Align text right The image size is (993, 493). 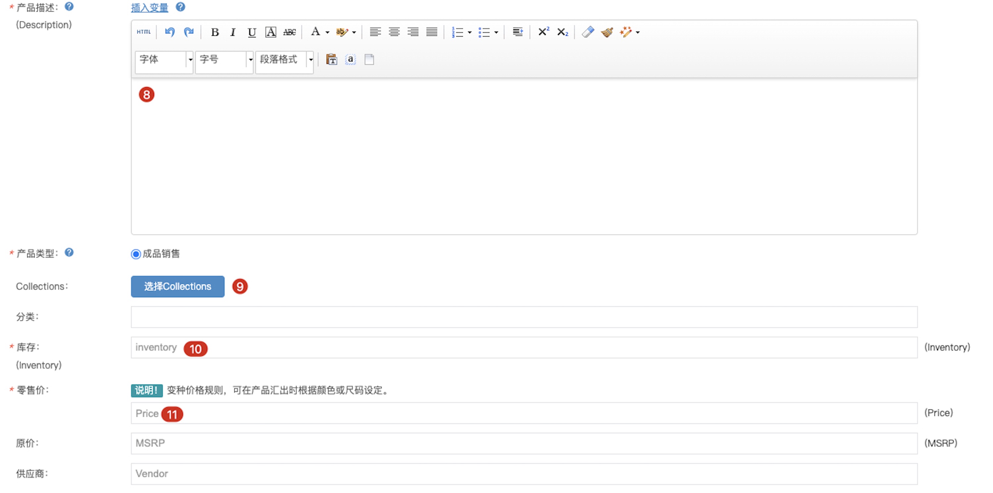[413, 32]
